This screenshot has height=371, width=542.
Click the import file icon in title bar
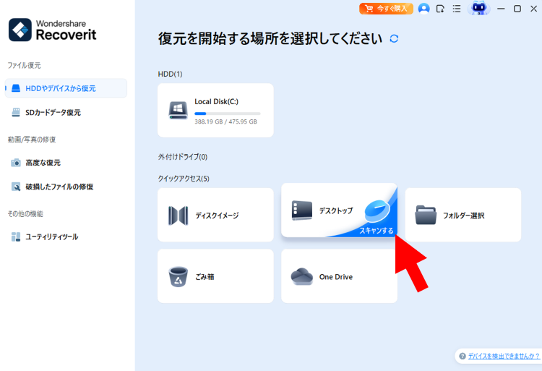tap(440, 9)
